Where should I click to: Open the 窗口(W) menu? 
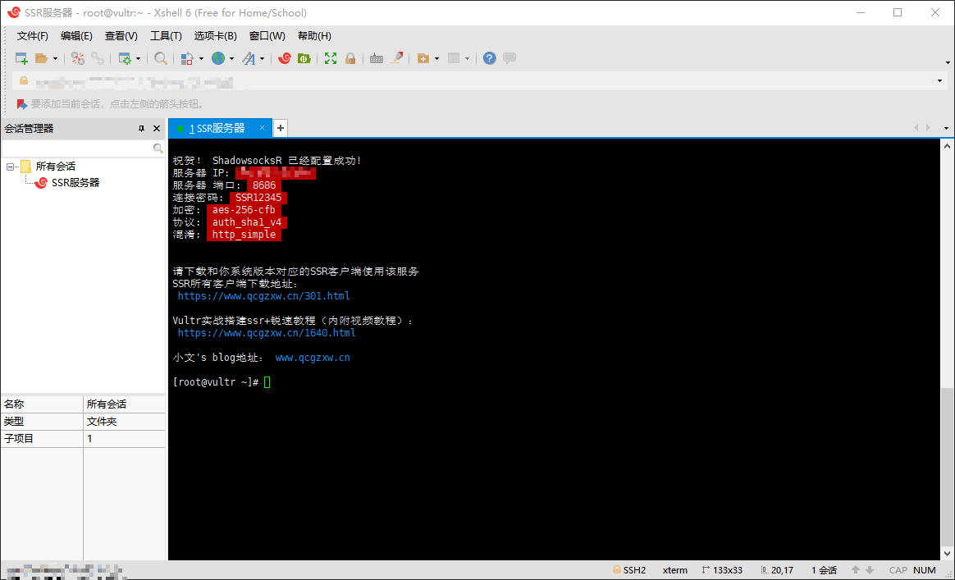coord(267,36)
